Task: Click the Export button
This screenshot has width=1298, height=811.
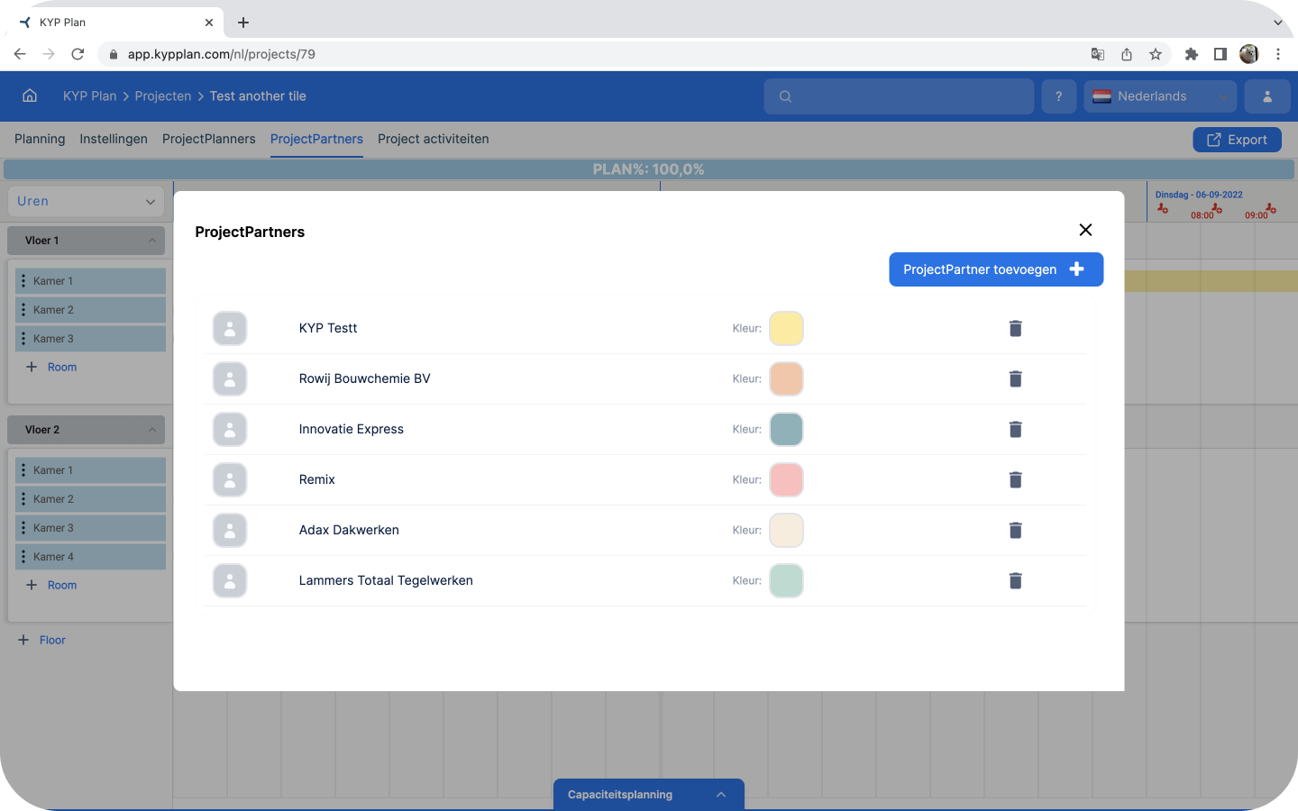Action: point(1237,140)
